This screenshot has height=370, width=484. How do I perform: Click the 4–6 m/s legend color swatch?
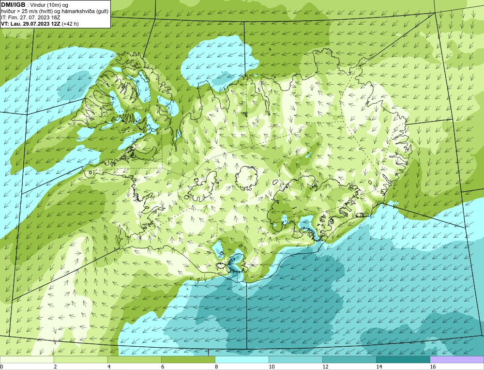134,359
